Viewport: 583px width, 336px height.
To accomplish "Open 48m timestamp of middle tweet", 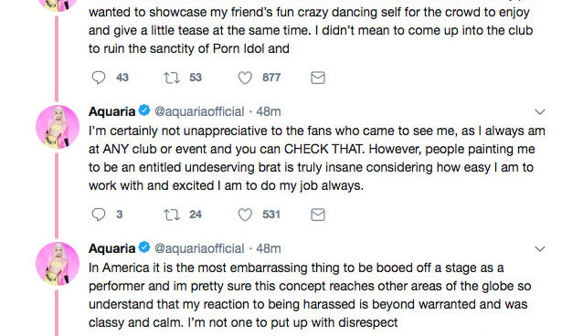I will 269,111.
